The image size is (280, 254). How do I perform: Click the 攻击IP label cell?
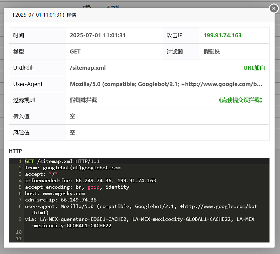tap(181, 35)
